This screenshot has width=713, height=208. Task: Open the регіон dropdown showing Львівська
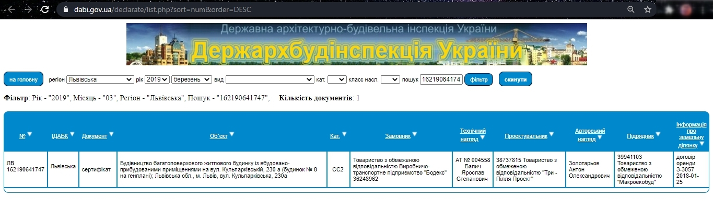click(100, 79)
